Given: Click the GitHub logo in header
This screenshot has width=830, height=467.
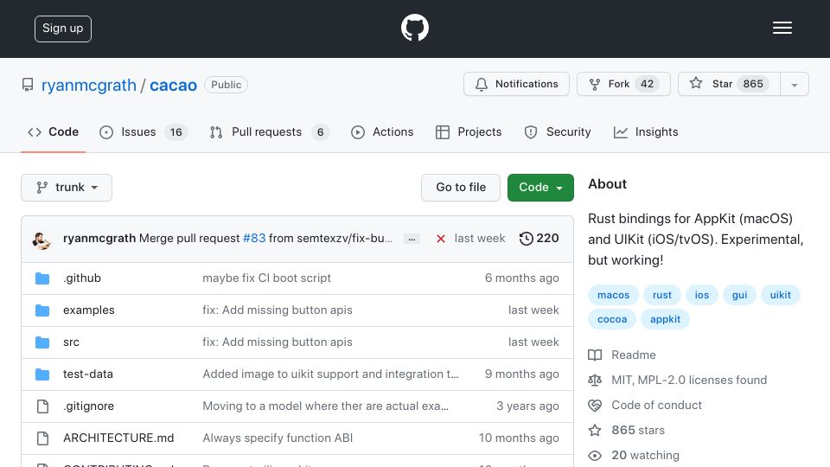Looking at the screenshot, I should 414,28.
